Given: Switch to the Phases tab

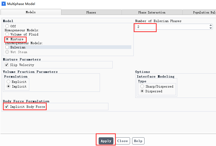Looking at the screenshot, I should [x=91, y=12].
